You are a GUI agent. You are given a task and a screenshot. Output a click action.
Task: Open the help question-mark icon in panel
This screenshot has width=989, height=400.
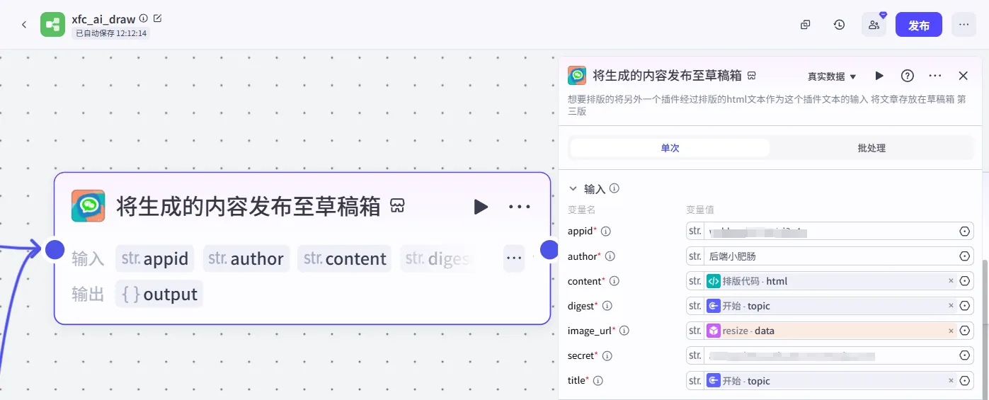tap(907, 76)
